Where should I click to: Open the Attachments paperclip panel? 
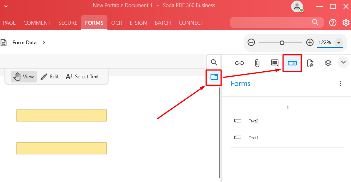tap(257, 63)
